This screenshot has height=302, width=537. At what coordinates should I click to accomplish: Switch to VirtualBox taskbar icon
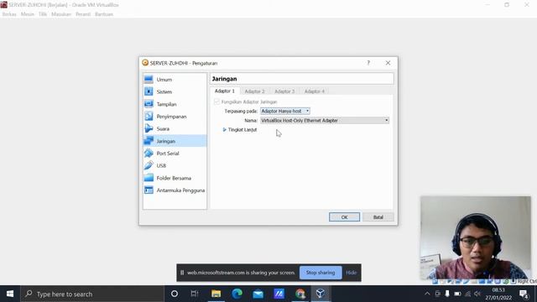pyautogui.click(x=321, y=294)
